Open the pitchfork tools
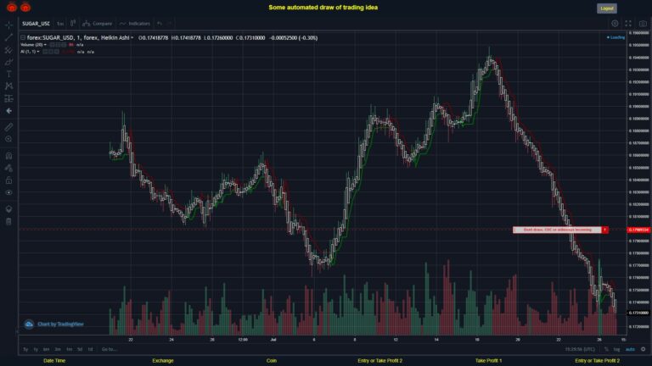The width and height of the screenshot is (652, 366). 8,50
